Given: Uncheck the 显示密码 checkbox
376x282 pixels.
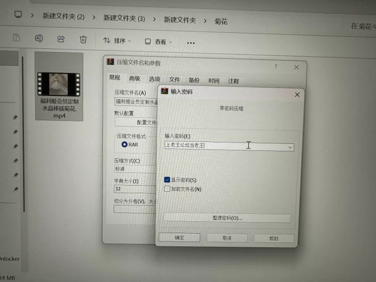Looking at the screenshot, I should (167, 179).
